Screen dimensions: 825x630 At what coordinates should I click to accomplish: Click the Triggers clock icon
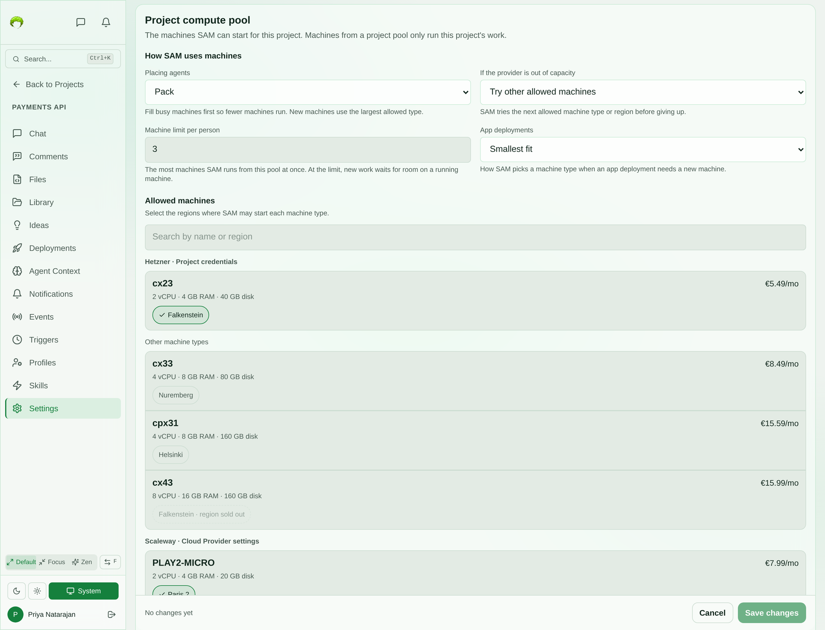click(17, 340)
